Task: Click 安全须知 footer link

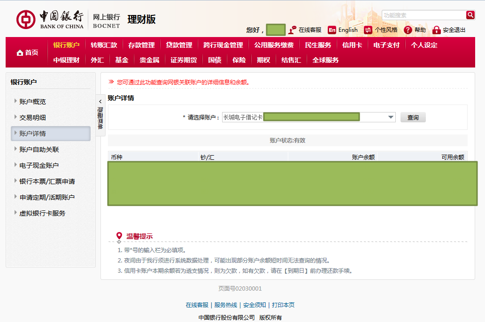Action: tap(254, 305)
